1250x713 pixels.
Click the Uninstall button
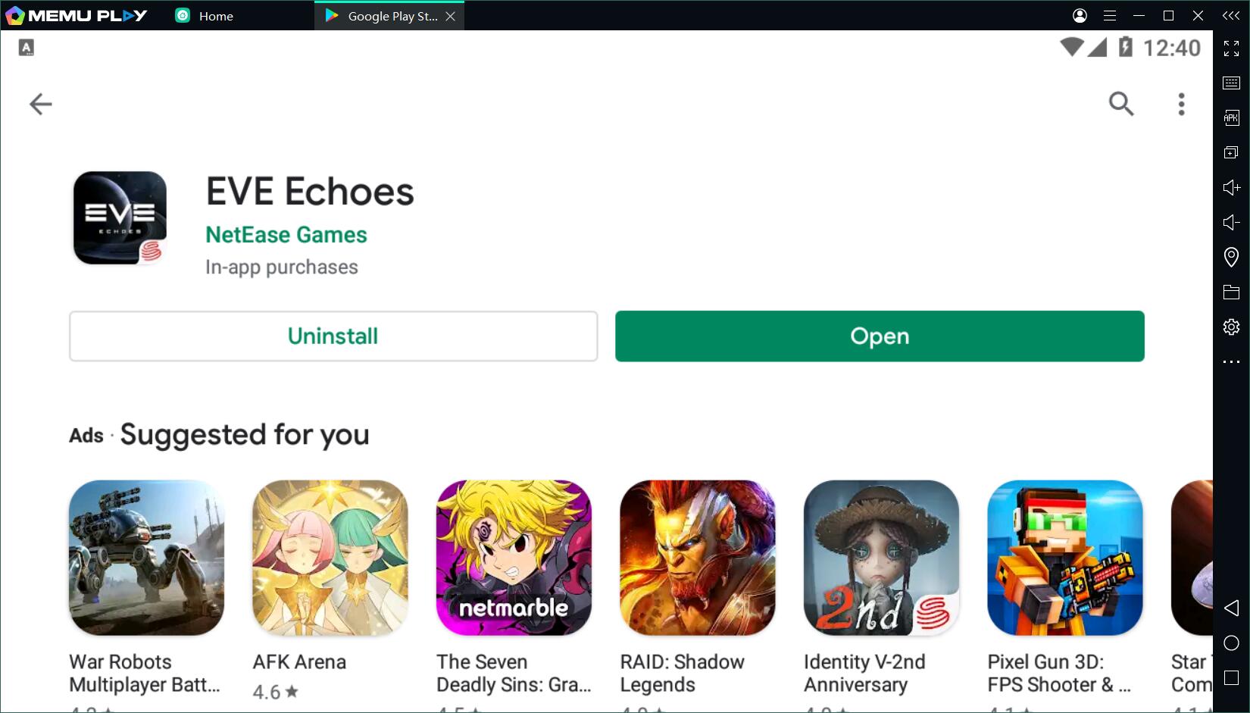point(333,336)
